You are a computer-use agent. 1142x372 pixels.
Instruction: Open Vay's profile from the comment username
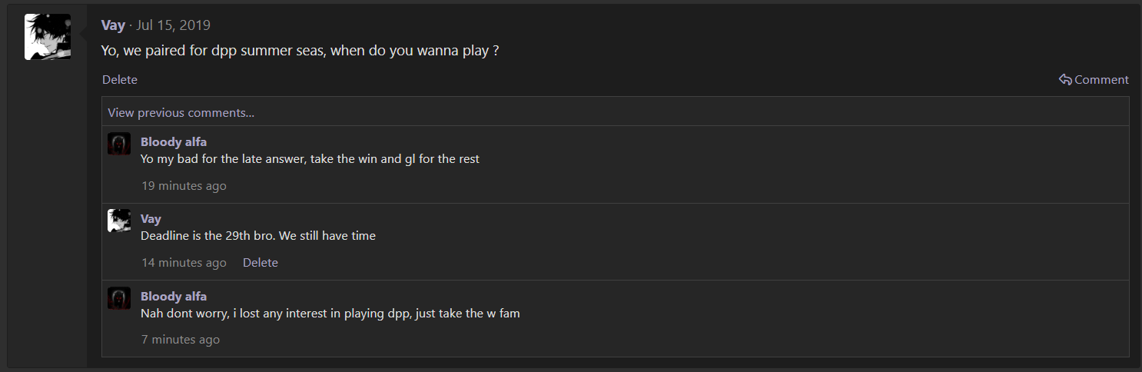click(x=151, y=219)
